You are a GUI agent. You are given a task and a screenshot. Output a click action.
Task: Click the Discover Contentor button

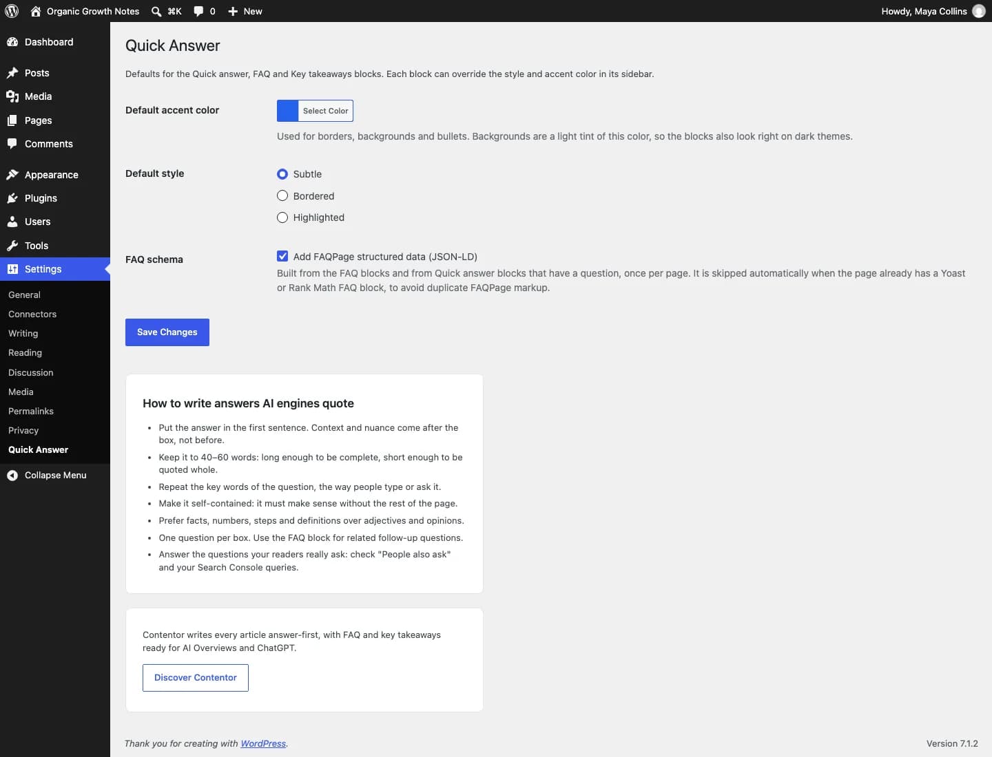(196, 678)
